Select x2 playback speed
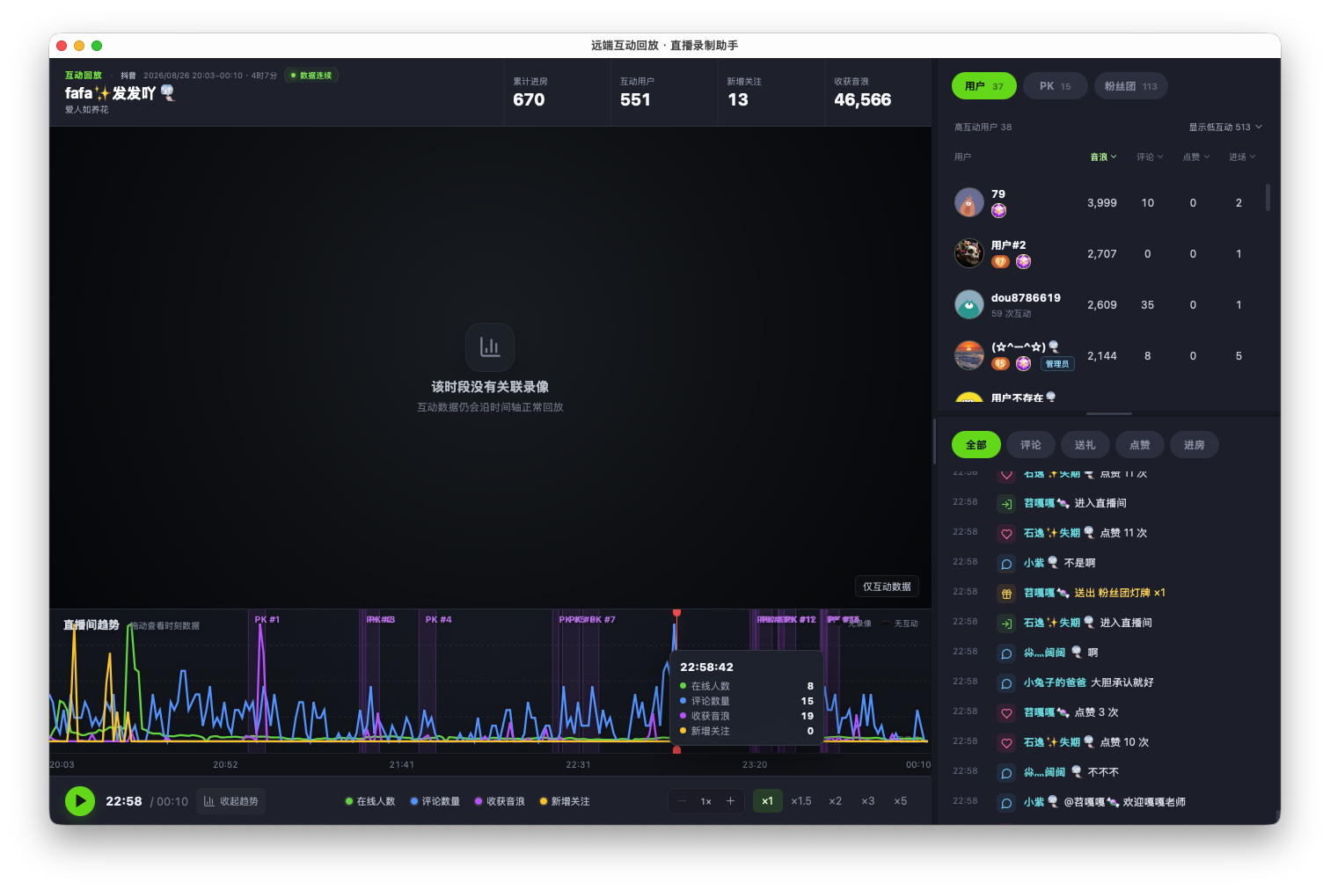Image resolution: width=1330 pixels, height=890 pixels. coord(836,801)
